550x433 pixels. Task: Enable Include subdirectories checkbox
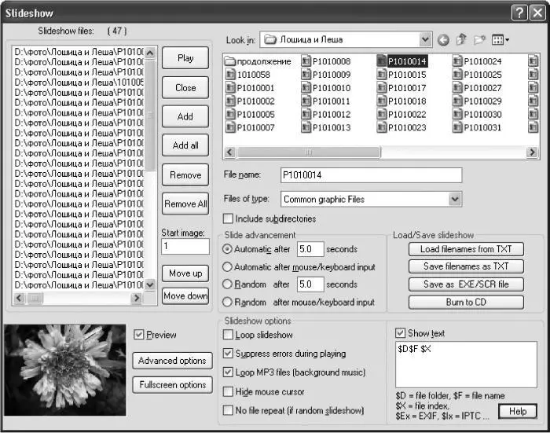coord(228,218)
